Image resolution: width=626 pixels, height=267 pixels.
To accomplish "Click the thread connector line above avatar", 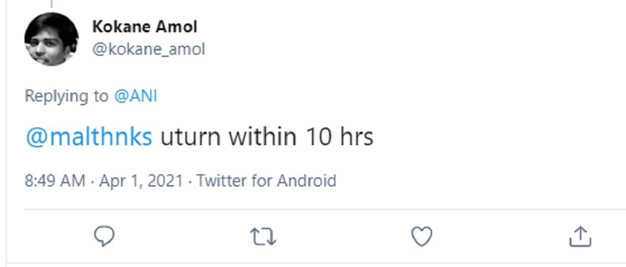I will (x=51, y=3).
